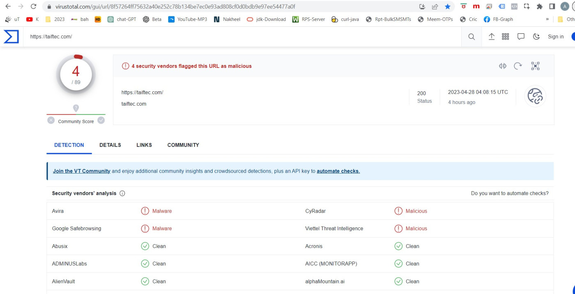
Task: Open the FB-Graph bookmark
Action: (x=498, y=19)
